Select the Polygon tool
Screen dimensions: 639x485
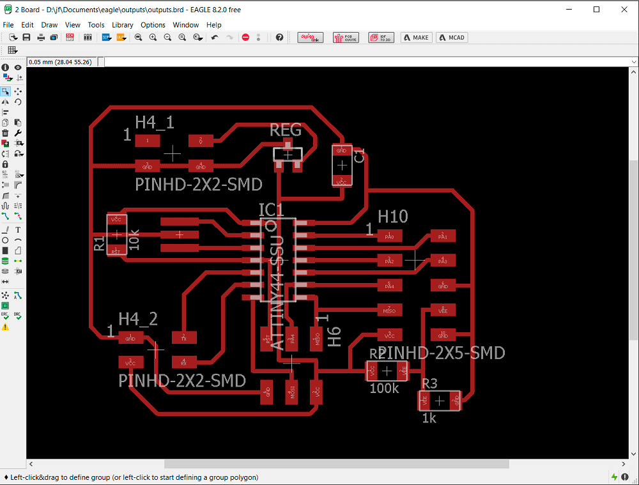(x=18, y=250)
